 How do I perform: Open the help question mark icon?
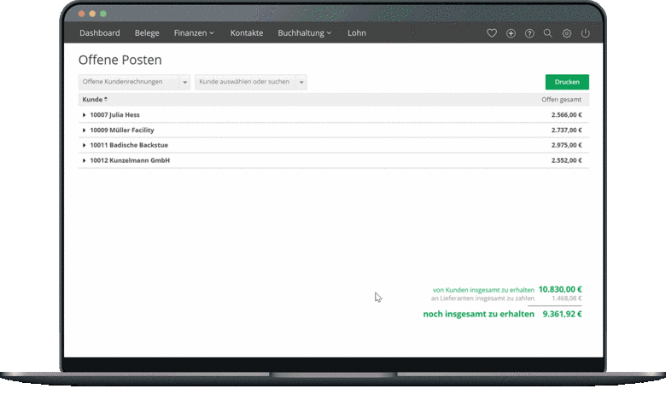(529, 33)
